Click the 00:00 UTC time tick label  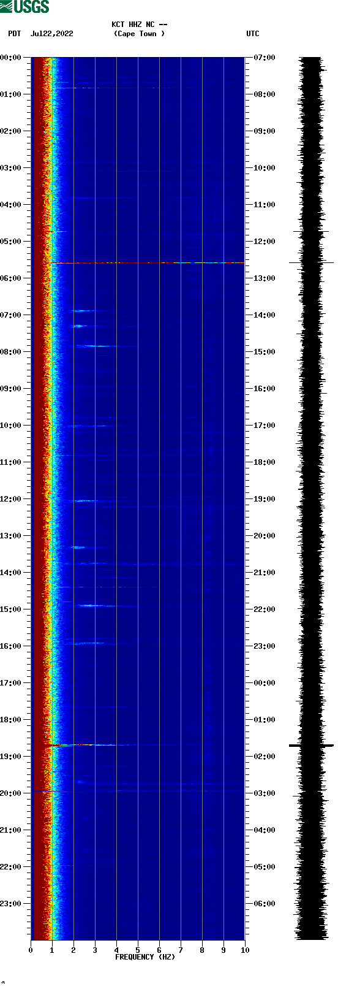(x=265, y=683)
